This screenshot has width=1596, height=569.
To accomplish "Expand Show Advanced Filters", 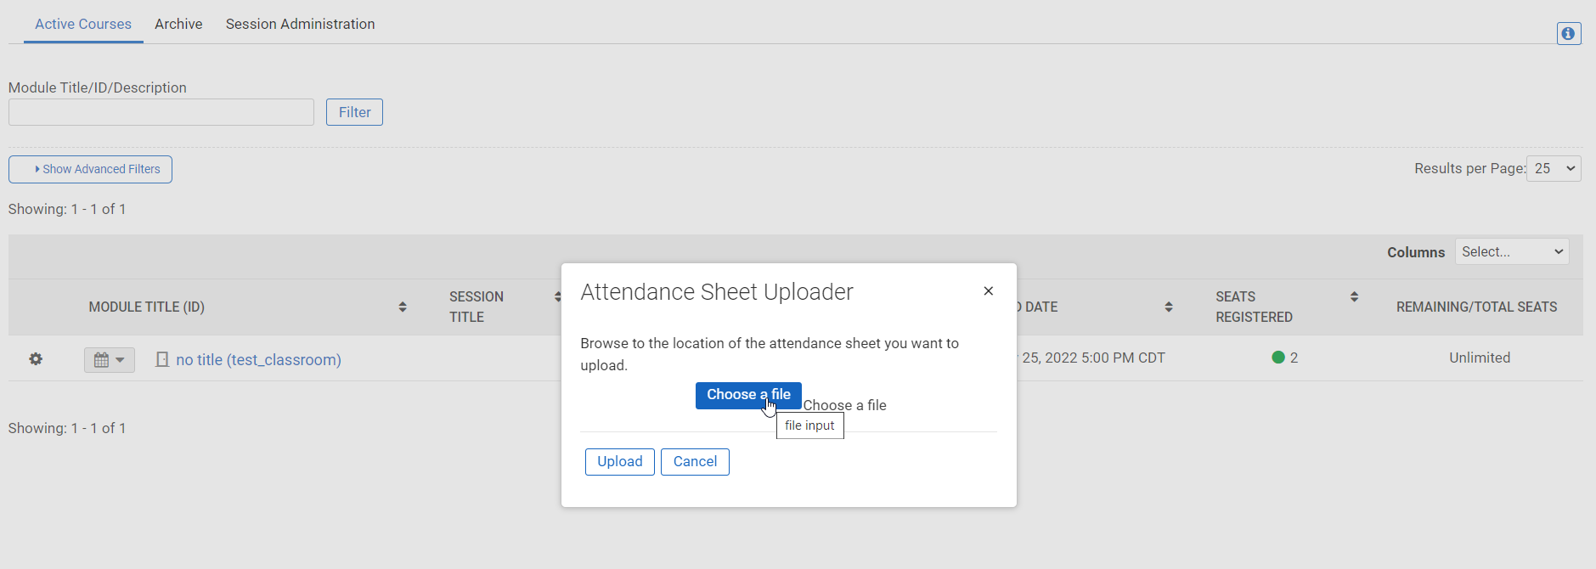I will pos(90,169).
